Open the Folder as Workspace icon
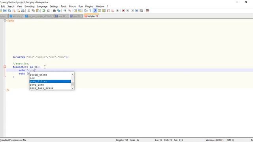The width and height of the screenshot is (253, 142). pos(113,11)
